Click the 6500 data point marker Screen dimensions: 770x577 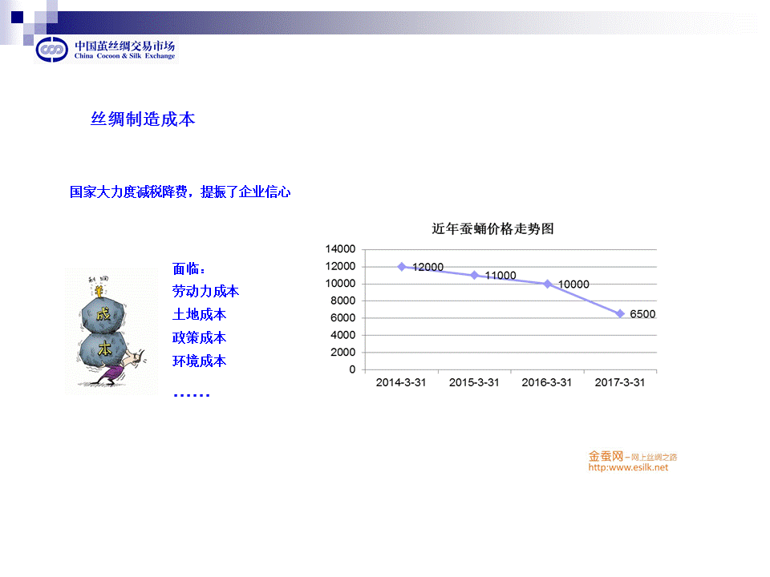pos(620,313)
